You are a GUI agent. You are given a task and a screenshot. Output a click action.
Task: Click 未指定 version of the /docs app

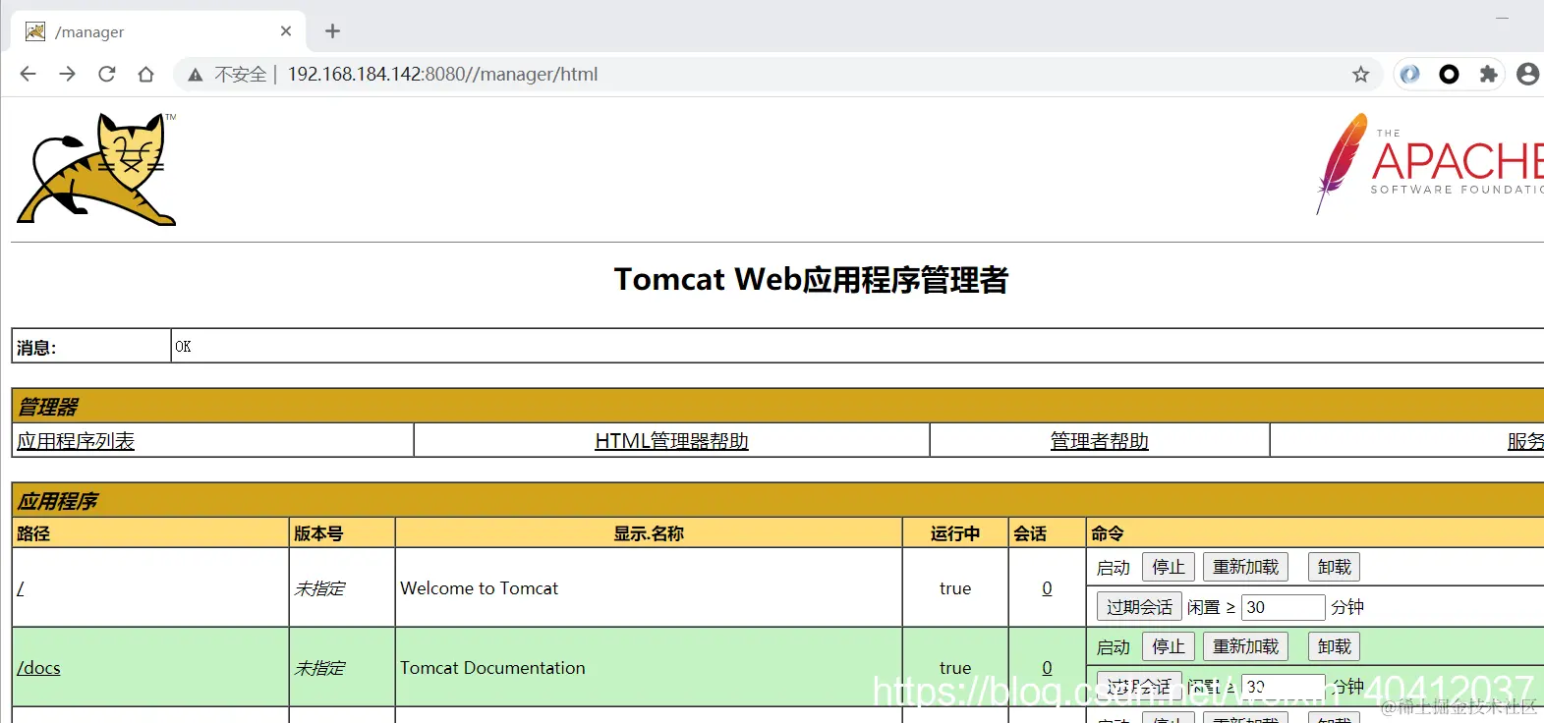coord(319,668)
